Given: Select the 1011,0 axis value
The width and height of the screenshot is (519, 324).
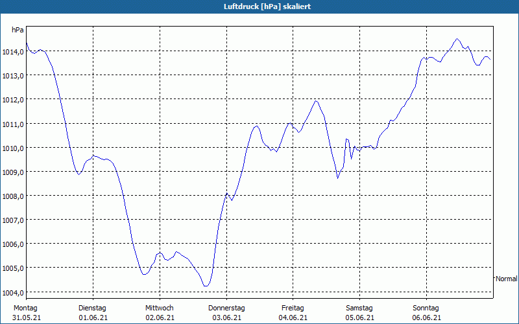Looking at the screenshot, I should tap(13, 124).
